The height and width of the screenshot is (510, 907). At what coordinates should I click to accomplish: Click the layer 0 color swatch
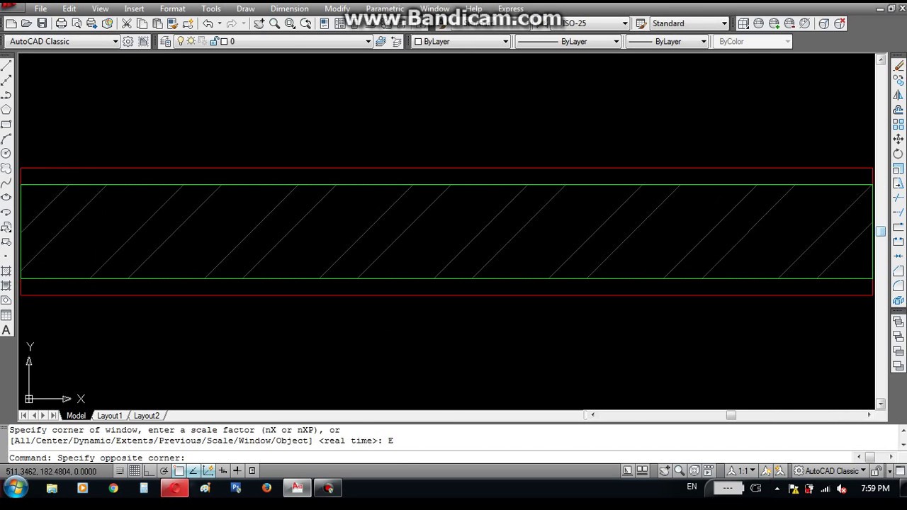[x=224, y=41]
